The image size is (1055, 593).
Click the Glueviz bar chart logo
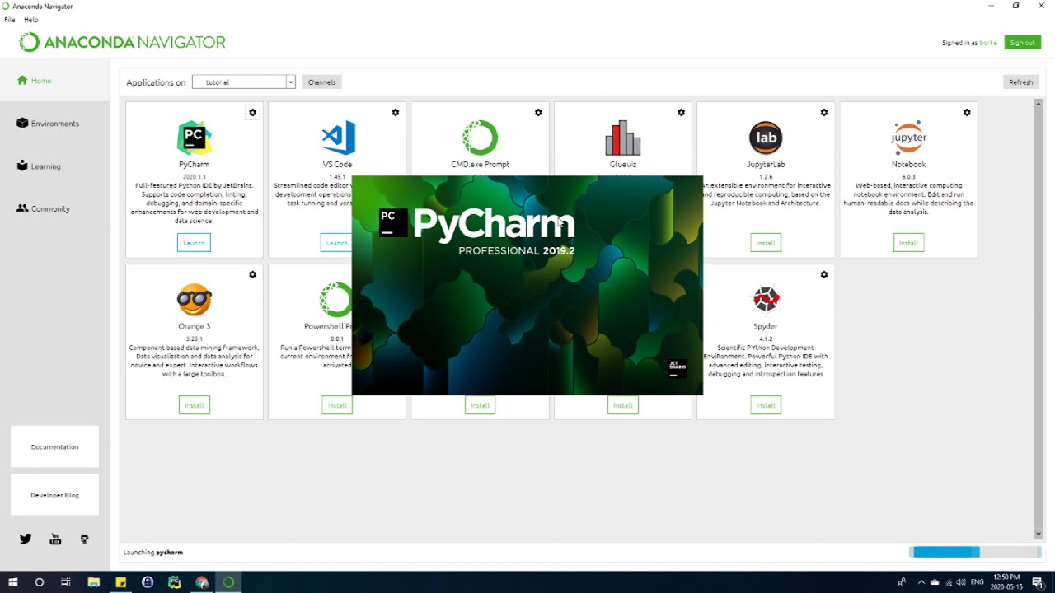(623, 138)
